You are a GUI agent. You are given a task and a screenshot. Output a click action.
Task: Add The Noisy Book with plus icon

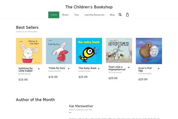(x=99, y=68)
